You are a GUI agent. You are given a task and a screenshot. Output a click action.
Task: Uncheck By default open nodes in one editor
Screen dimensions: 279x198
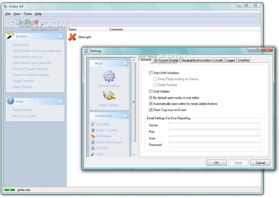click(x=151, y=98)
